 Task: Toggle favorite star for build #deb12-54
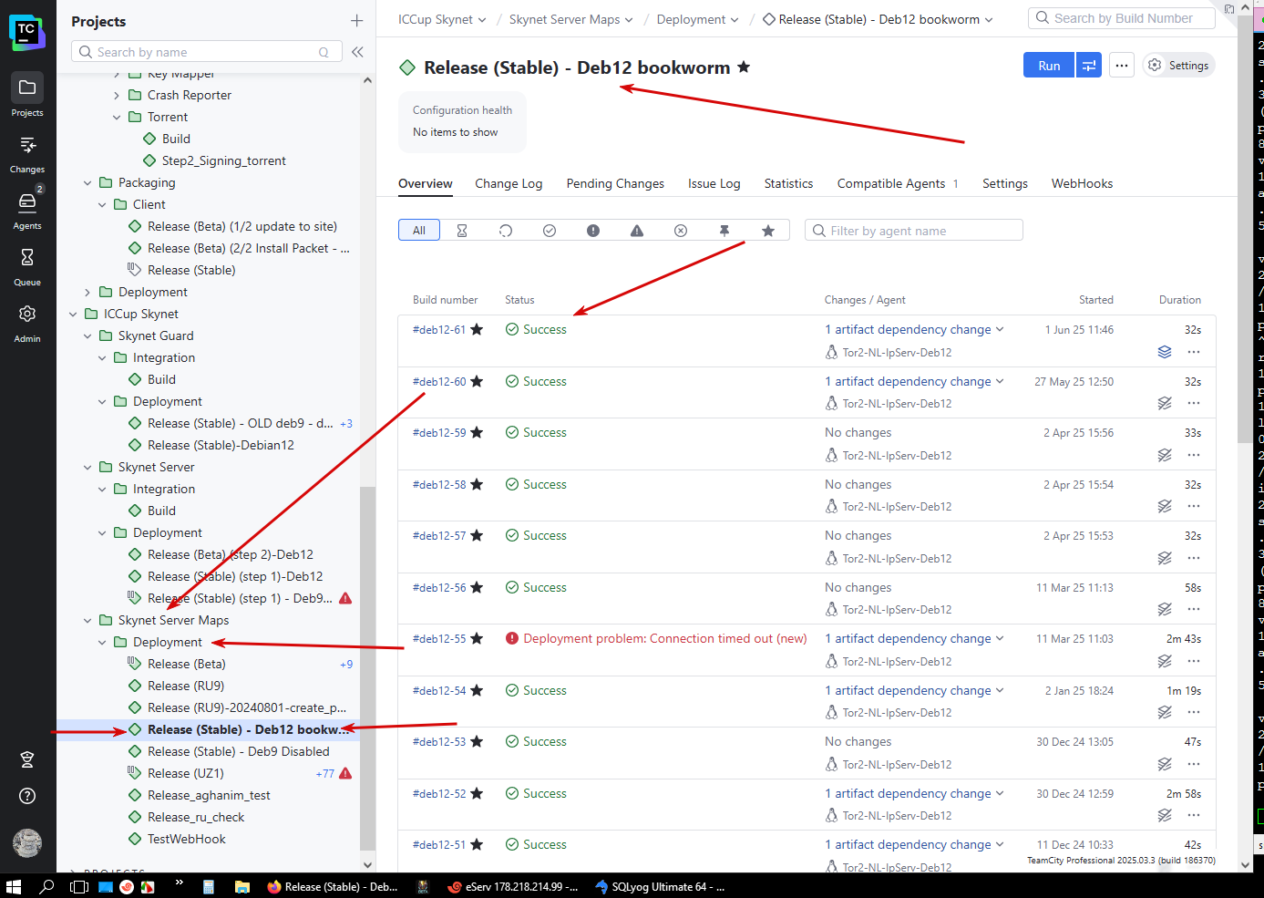[x=477, y=690]
